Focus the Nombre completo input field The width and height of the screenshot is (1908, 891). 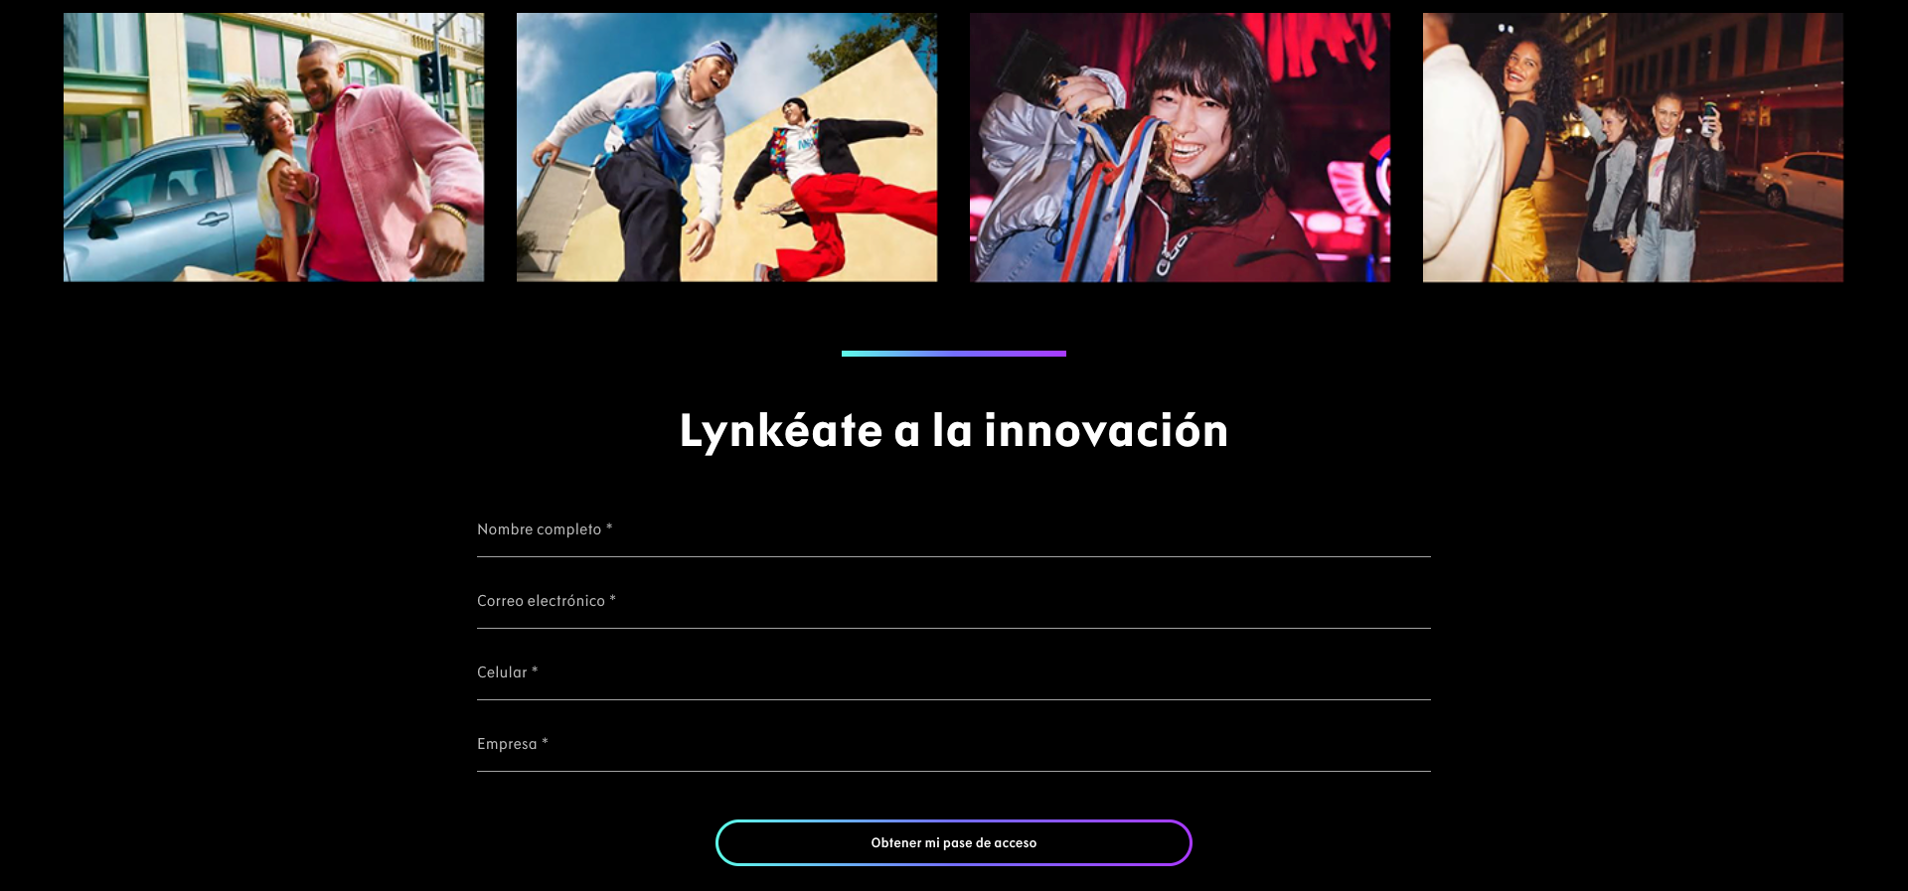click(x=953, y=530)
